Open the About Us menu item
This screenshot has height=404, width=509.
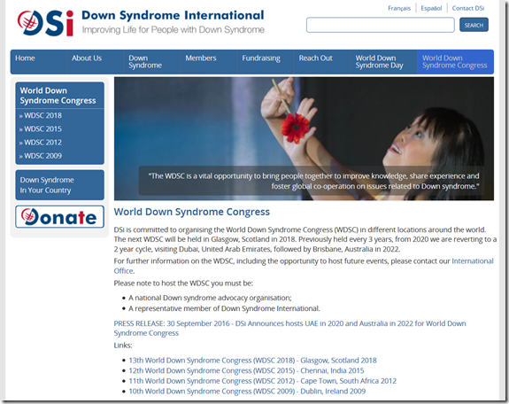coord(95,62)
